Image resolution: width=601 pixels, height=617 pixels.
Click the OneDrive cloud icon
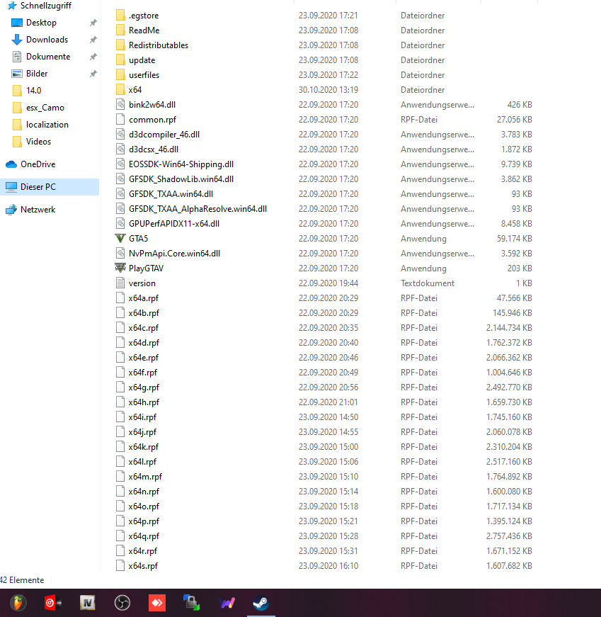tap(11, 164)
